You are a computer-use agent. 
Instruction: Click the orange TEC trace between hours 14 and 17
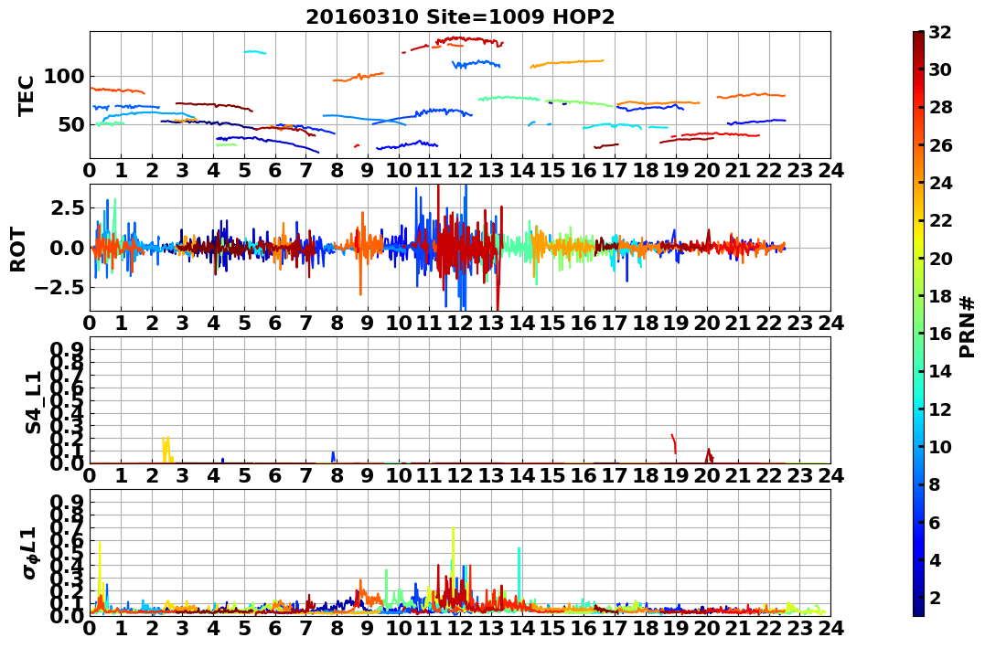[567, 63]
